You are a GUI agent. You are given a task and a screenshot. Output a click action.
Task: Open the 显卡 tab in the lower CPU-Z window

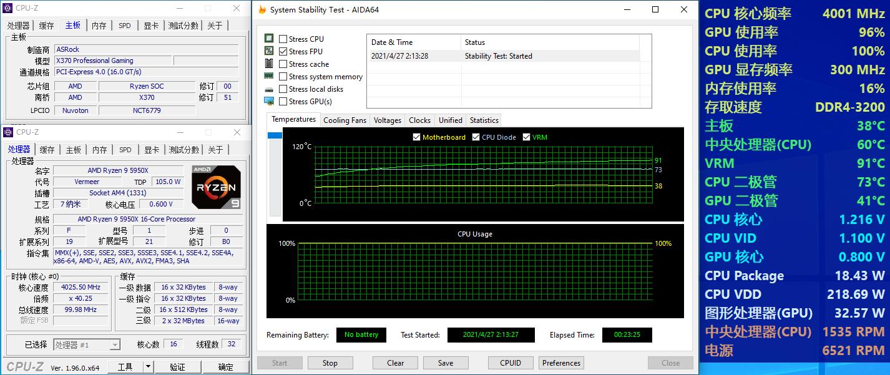[x=152, y=150]
